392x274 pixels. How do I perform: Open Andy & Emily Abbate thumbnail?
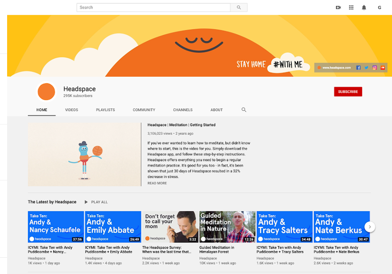tap(113, 227)
